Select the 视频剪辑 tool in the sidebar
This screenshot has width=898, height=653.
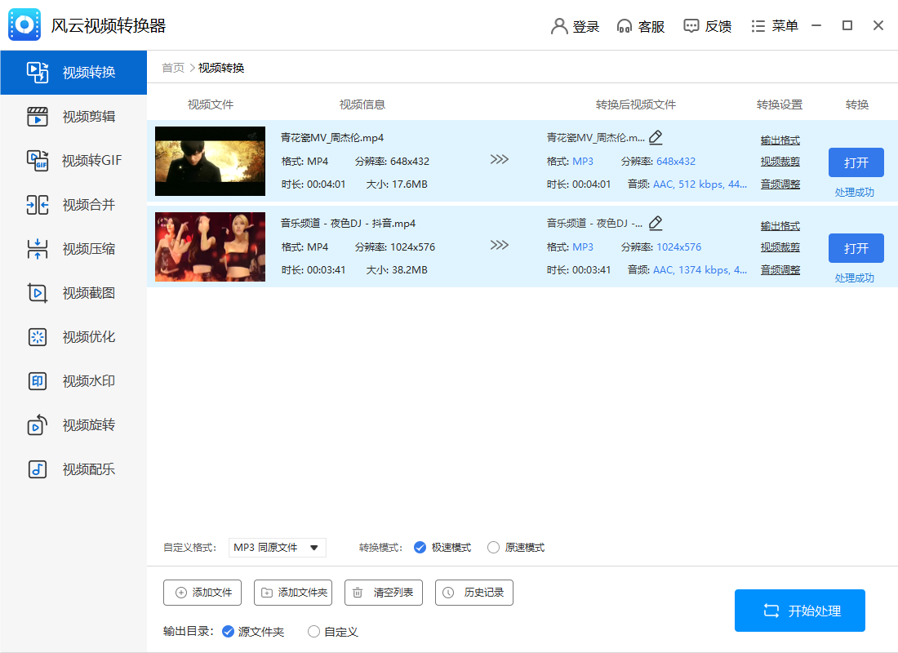point(73,117)
